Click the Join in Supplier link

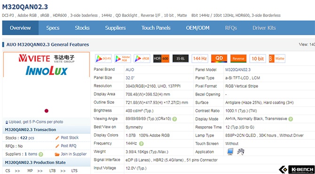(x=73, y=154)
